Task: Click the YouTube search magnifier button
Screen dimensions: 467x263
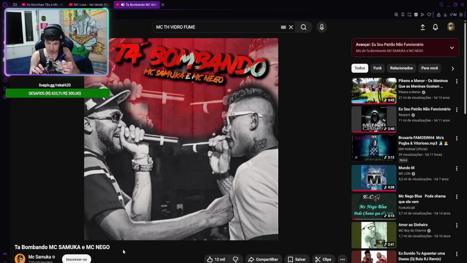Action: (x=304, y=27)
